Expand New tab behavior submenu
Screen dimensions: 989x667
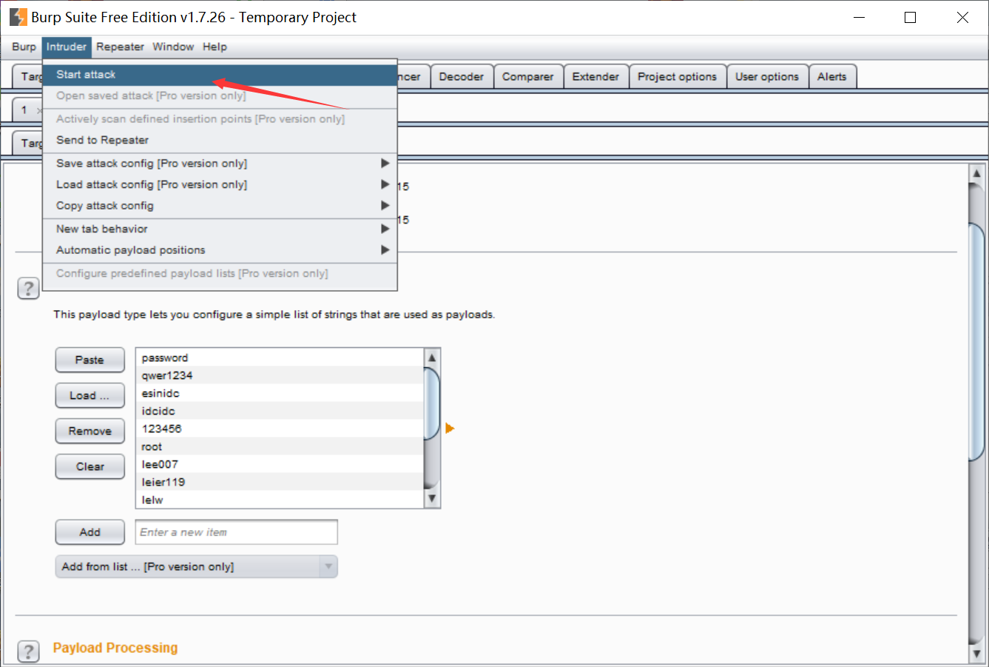pos(220,229)
